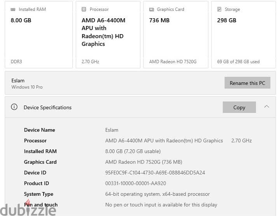
Task: Select the Product ID value 00331-10000-00001-AA920
Action: click(136, 183)
